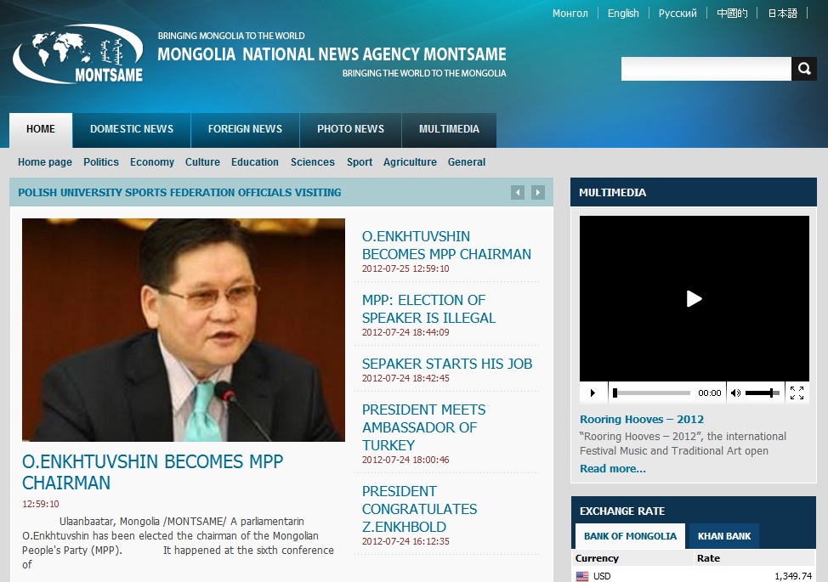The height and width of the screenshot is (582, 828).
Task: Adjust the video volume slider
Action: pyautogui.click(x=763, y=393)
